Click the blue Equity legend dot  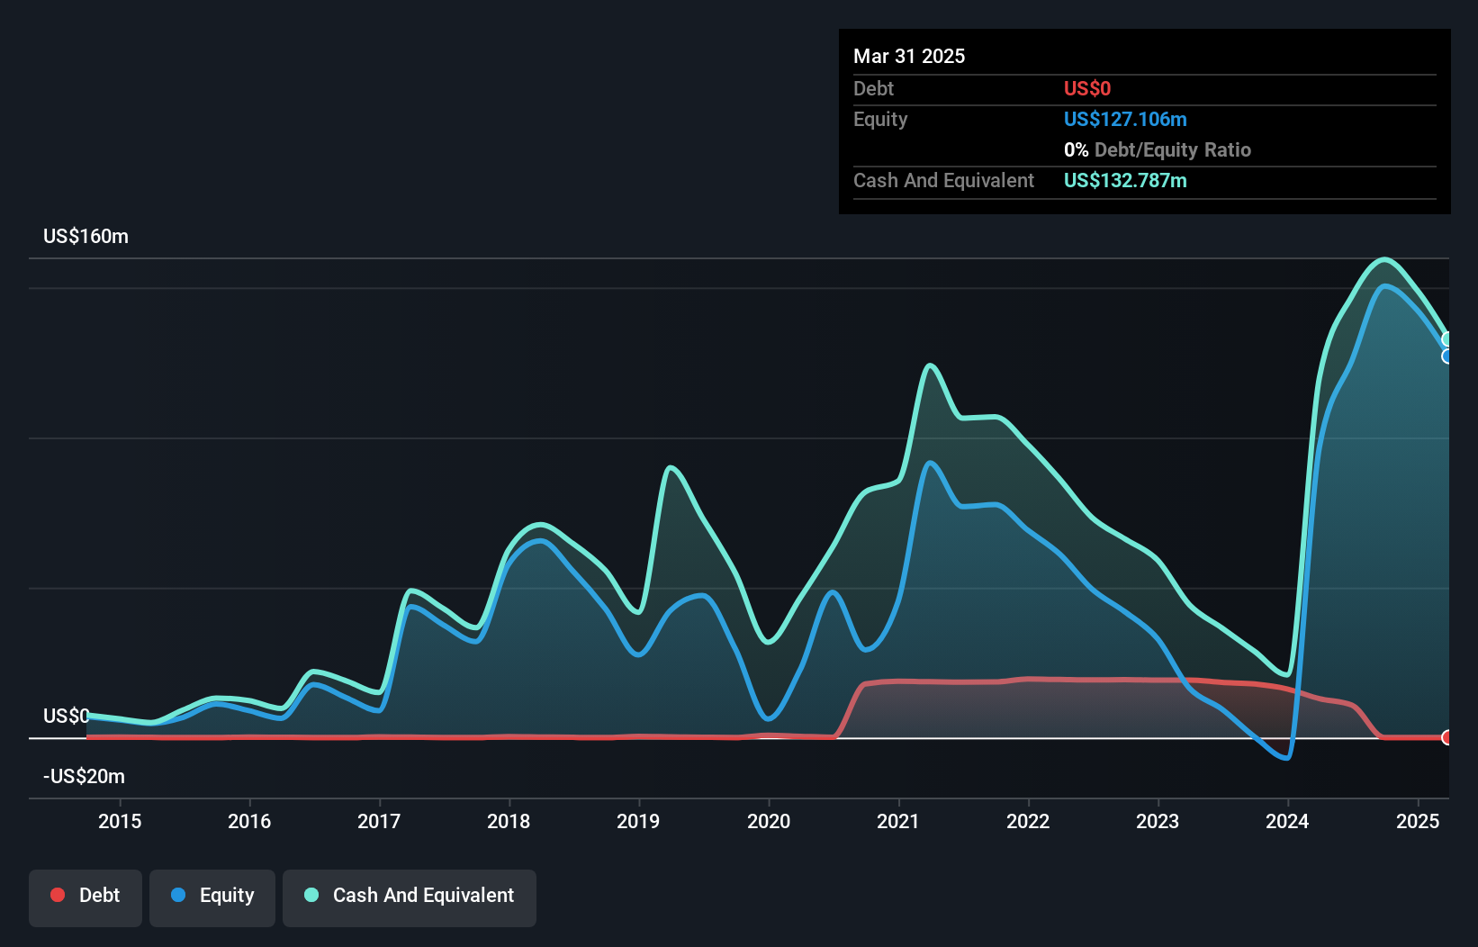tap(178, 895)
